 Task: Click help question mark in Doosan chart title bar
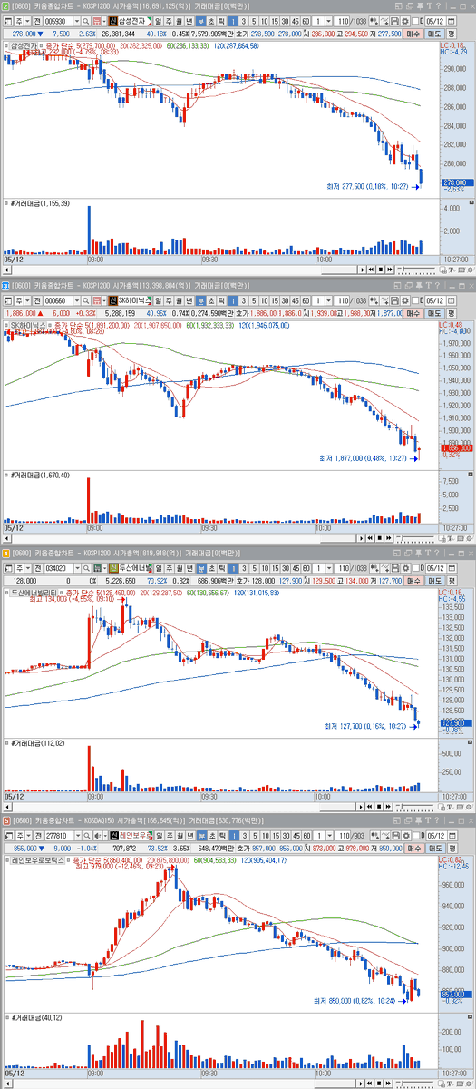(437, 552)
